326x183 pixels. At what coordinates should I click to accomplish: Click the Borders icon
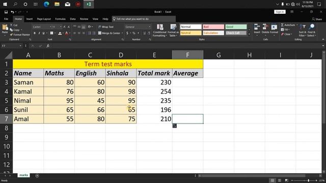coord(52,33)
